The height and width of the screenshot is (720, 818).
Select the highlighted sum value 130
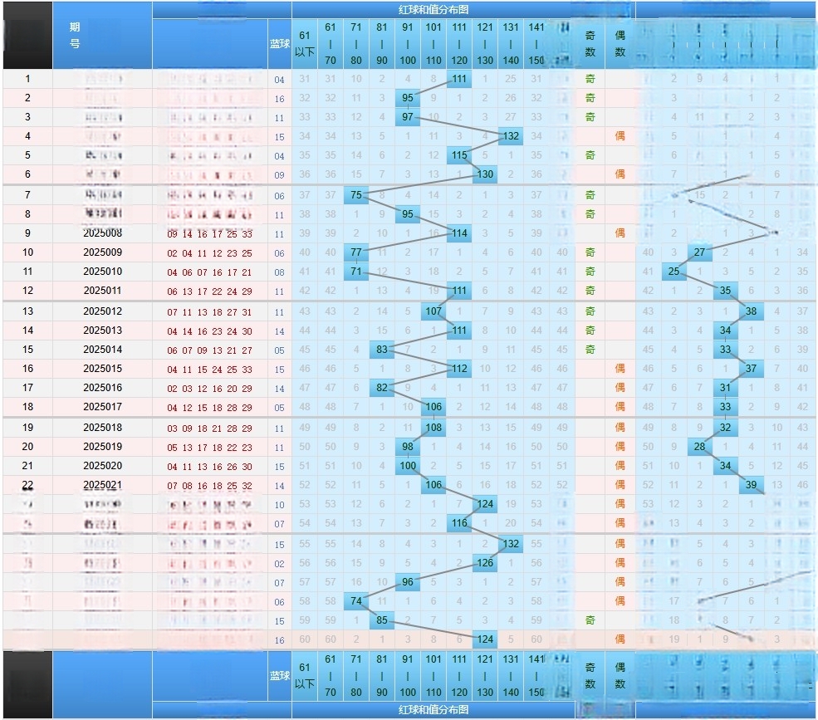[485, 174]
